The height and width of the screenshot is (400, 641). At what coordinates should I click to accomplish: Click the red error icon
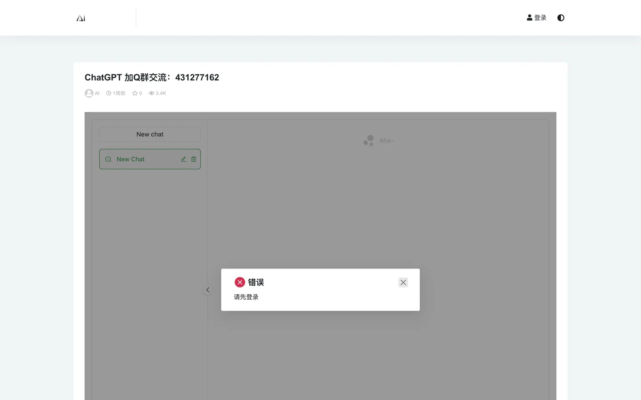240,282
